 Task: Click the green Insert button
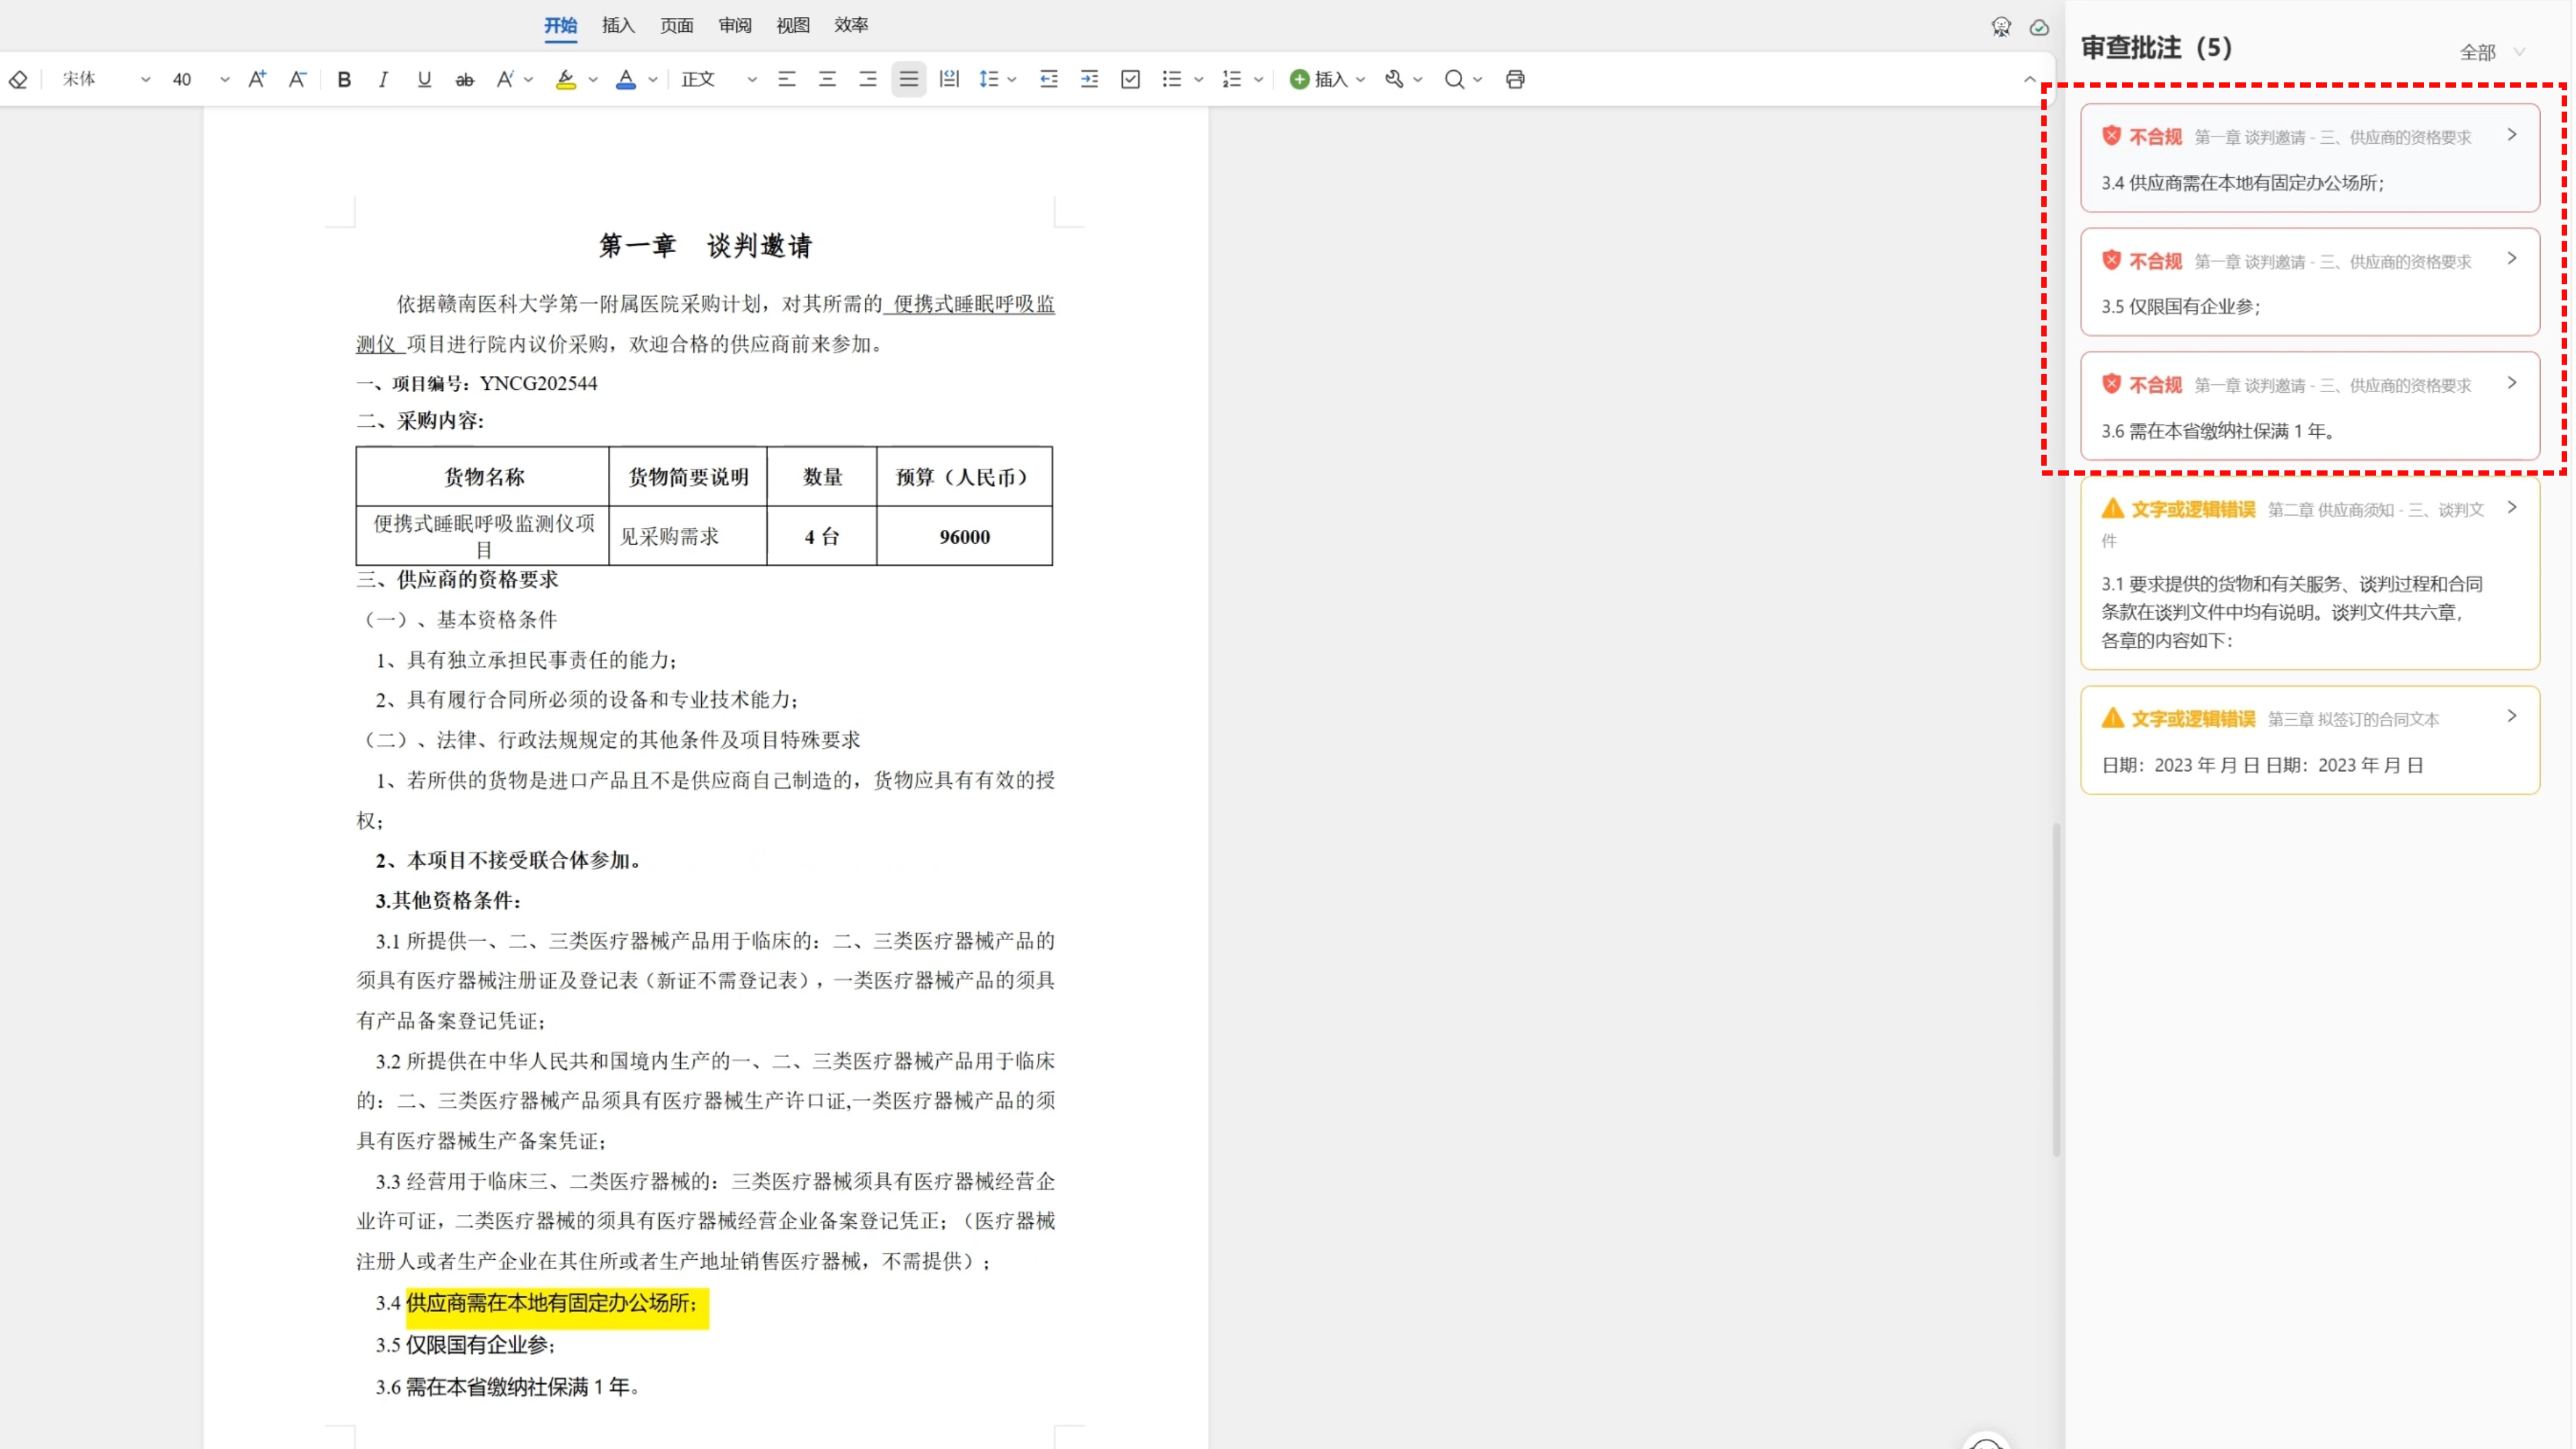(1318, 79)
